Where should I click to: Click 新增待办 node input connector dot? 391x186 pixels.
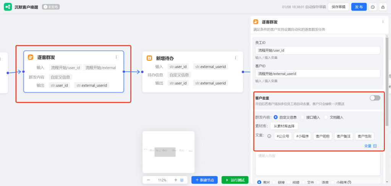(x=142, y=72)
